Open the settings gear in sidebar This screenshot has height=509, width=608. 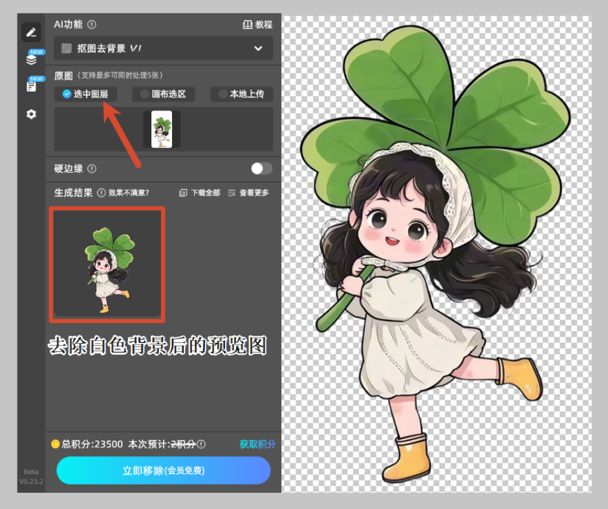pos(31,114)
